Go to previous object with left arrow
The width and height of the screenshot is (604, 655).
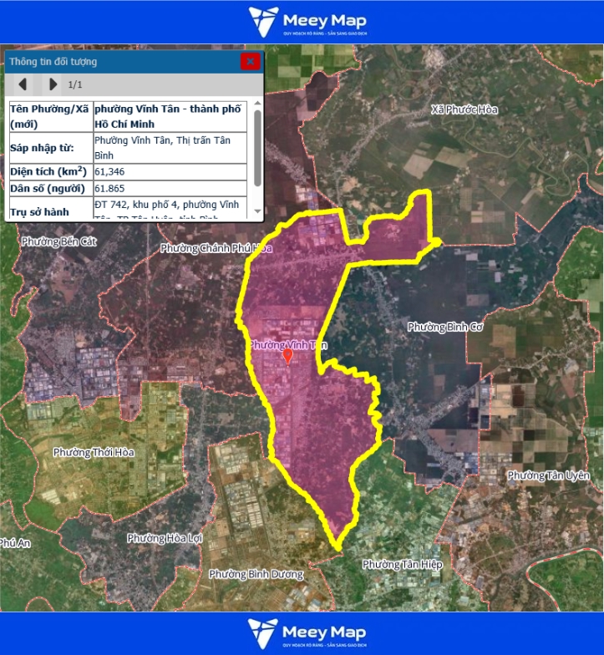click(x=23, y=84)
